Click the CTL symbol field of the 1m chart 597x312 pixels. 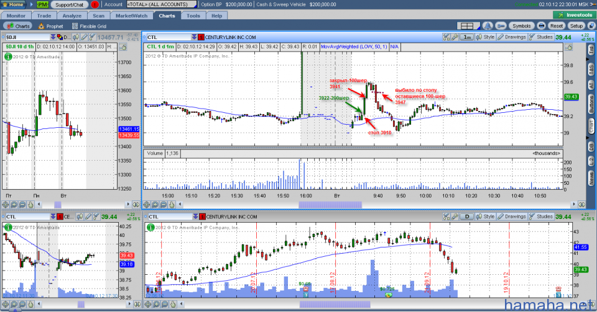pos(169,37)
